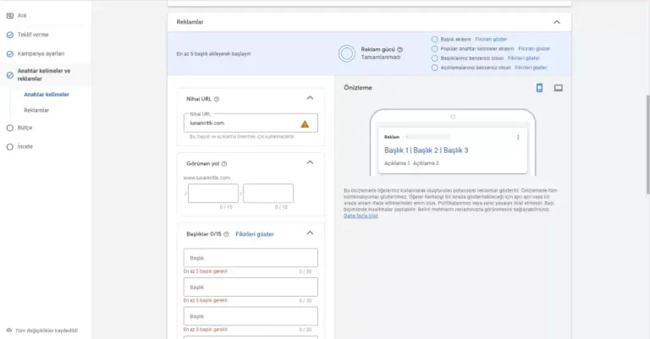Image resolution: width=650 pixels, height=339 pixels.
Task: Click the second Görünen yol path field
Action: (268, 194)
